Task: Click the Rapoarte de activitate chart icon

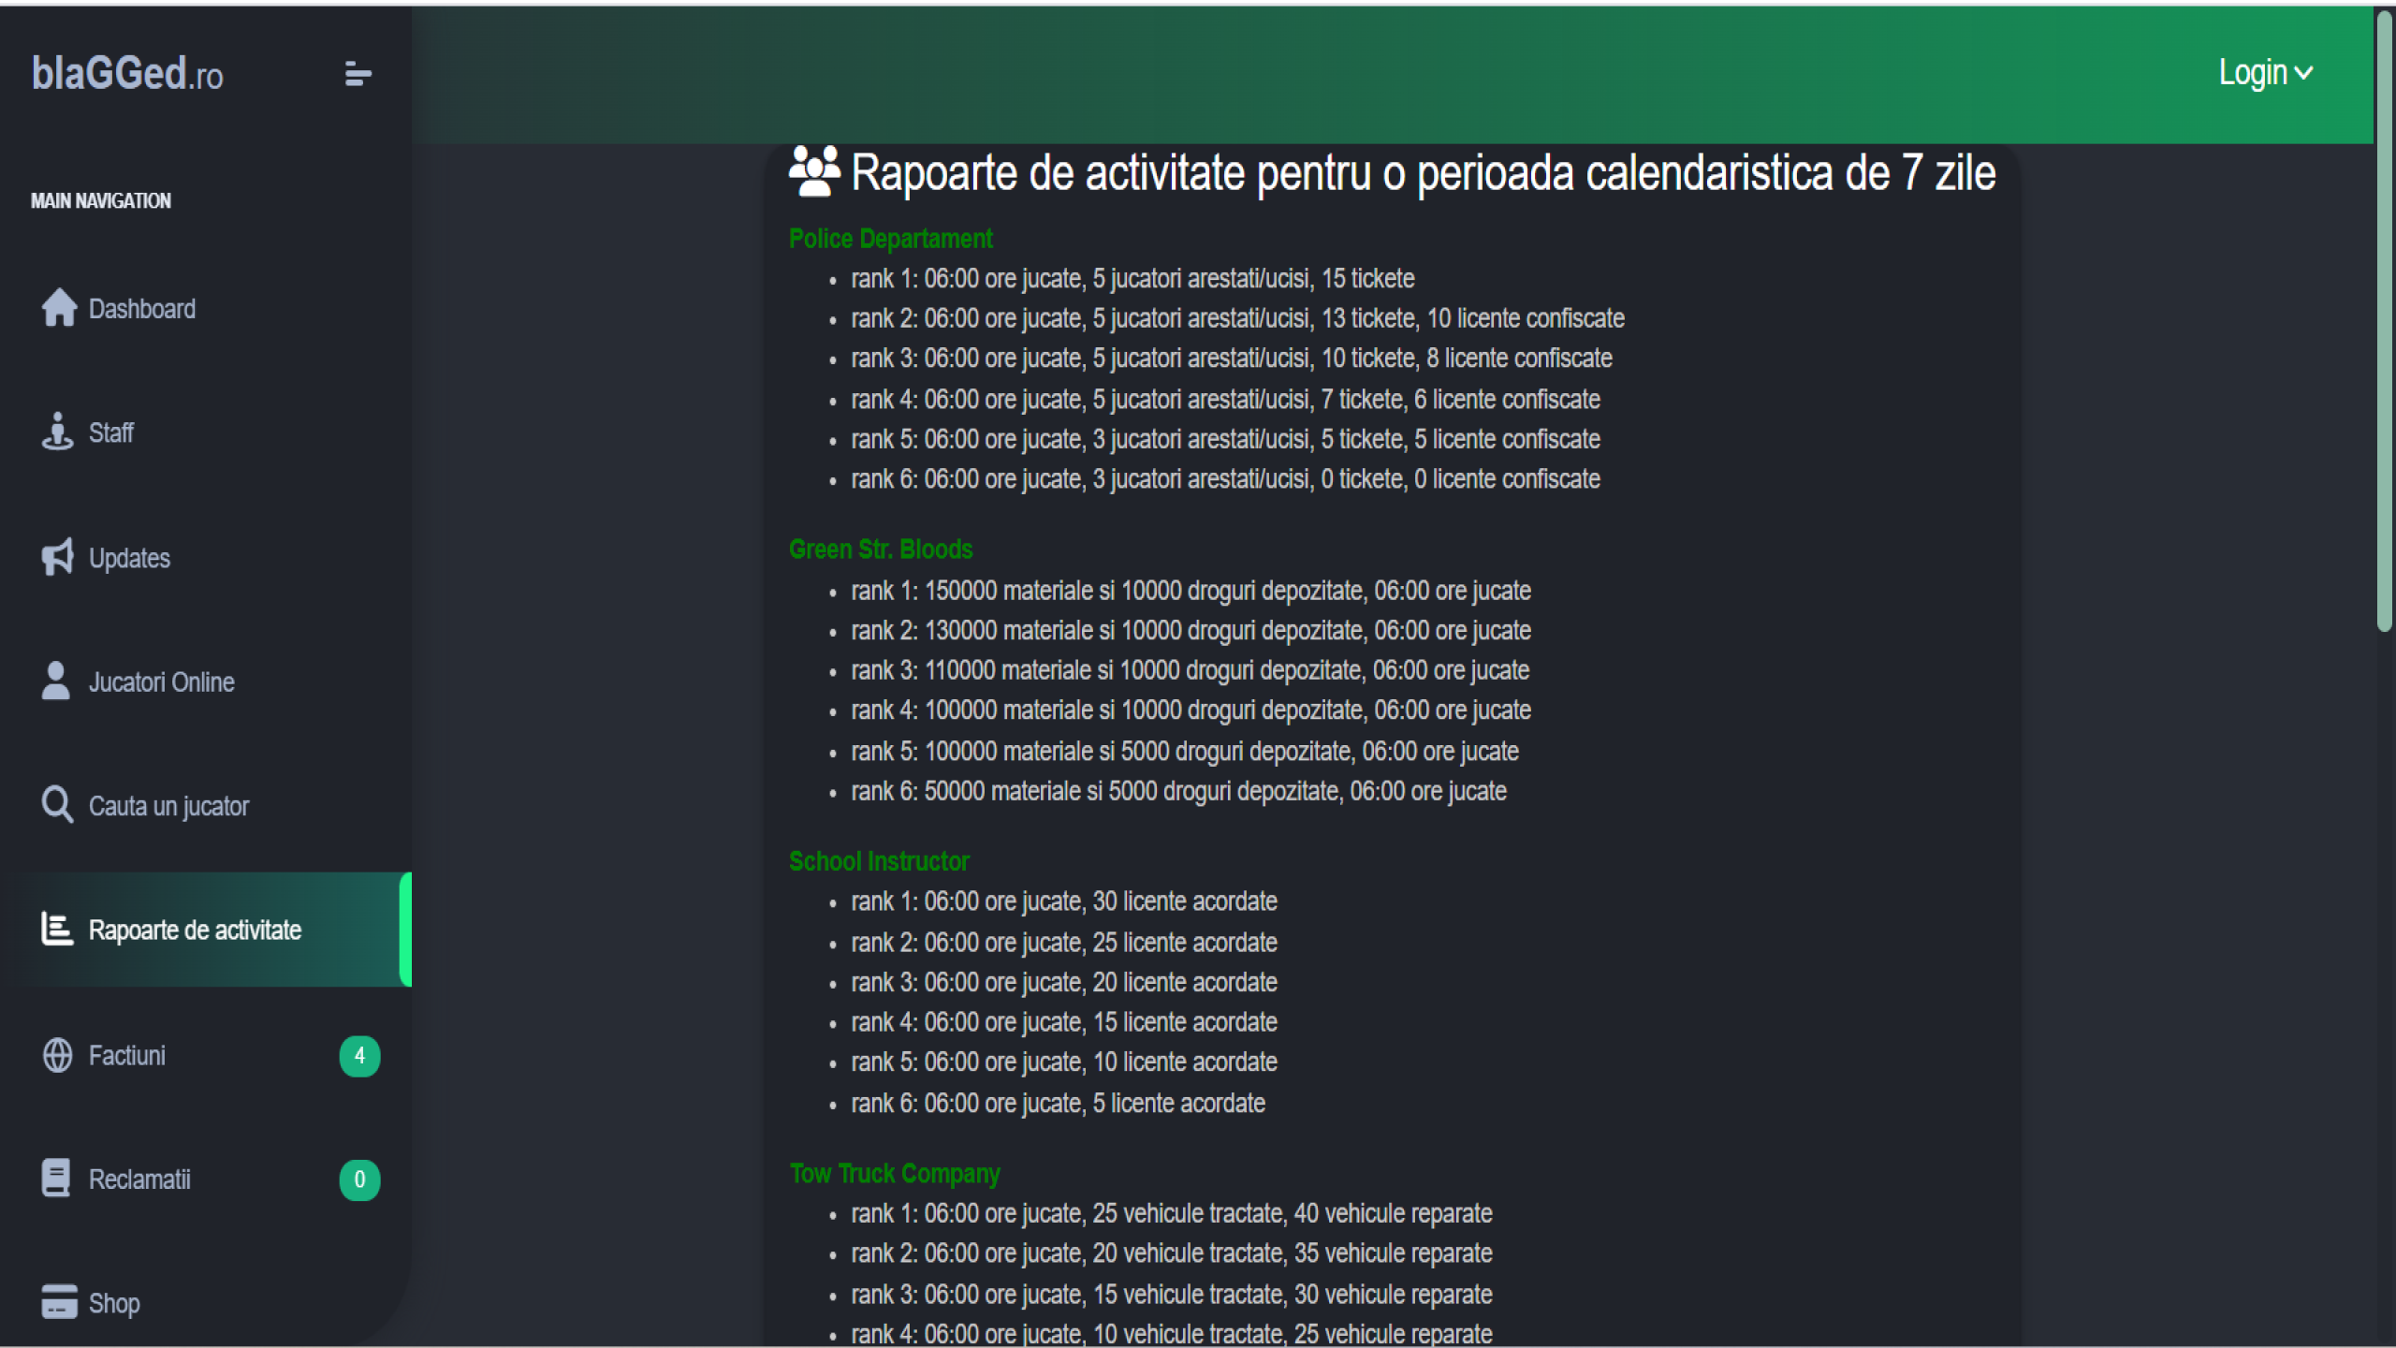Action: [x=57, y=930]
